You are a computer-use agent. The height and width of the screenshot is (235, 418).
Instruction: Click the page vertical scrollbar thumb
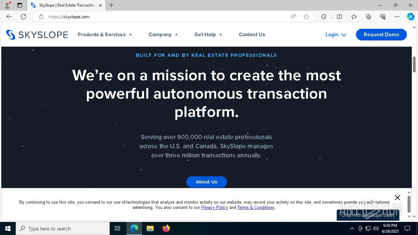point(414,64)
